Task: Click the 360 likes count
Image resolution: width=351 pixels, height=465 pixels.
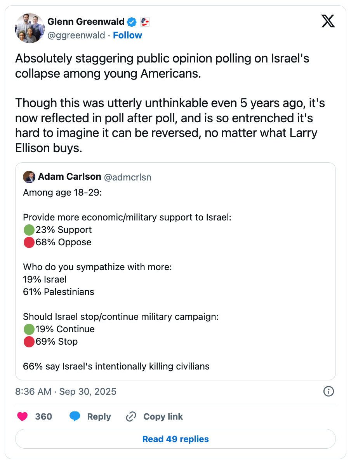Action: 43,416
